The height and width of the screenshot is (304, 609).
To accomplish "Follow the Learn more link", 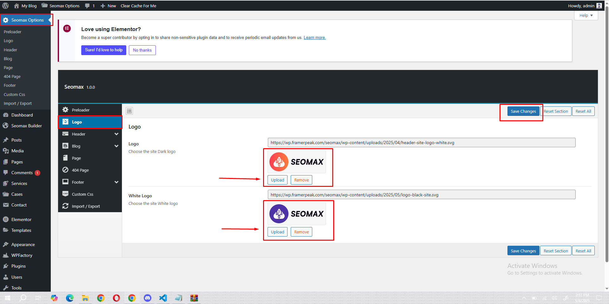I will tap(314, 37).
